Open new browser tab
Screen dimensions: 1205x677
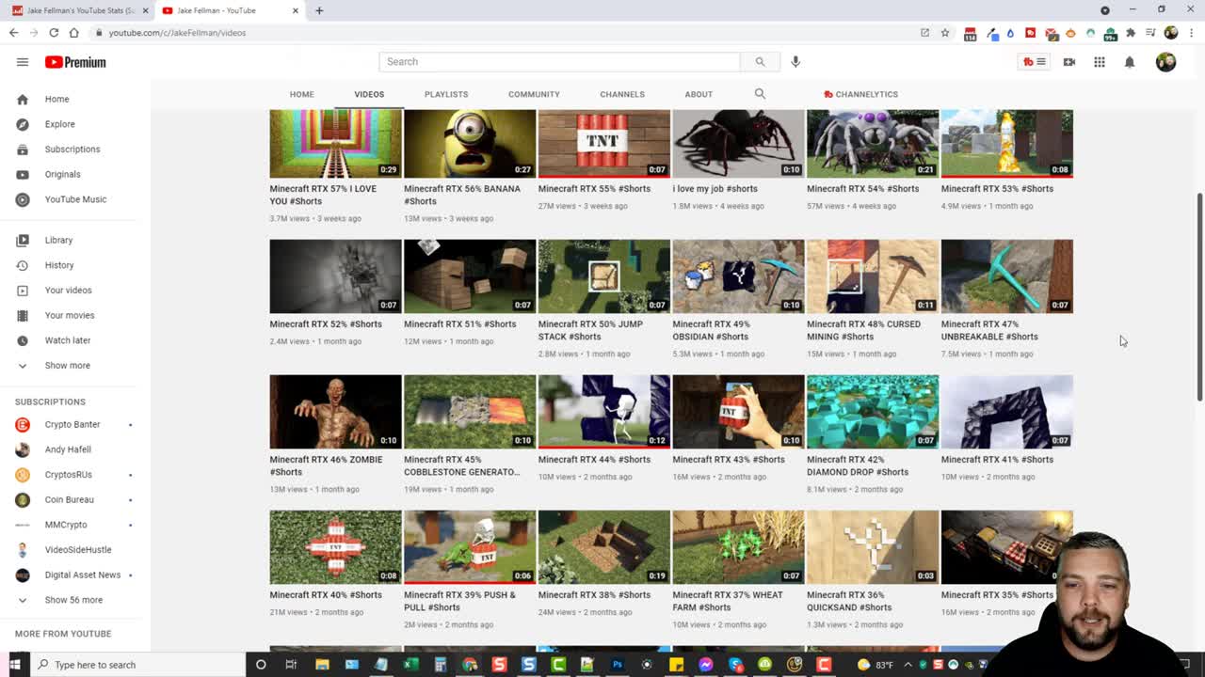(319, 10)
